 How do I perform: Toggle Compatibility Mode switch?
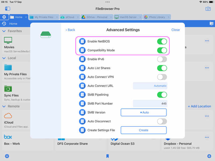tap(162, 50)
